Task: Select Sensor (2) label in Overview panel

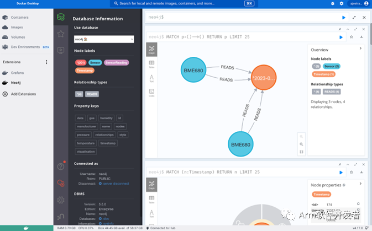Action: (x=332, y=67)
